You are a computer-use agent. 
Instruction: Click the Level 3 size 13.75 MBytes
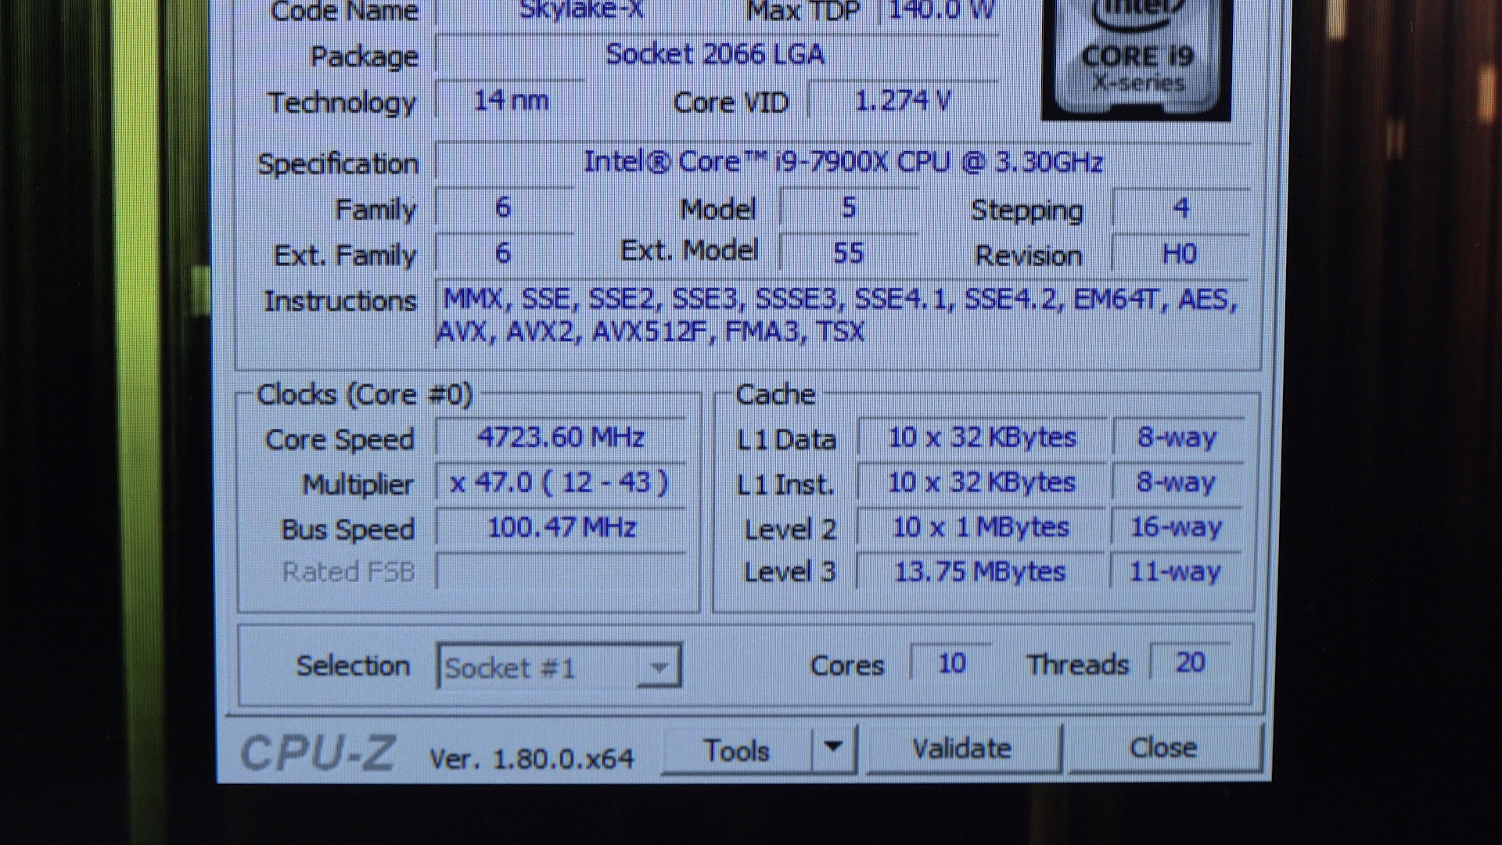pos(980,572)
